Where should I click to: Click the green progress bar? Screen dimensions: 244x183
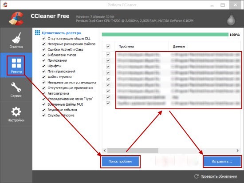(x=165, y=34)
